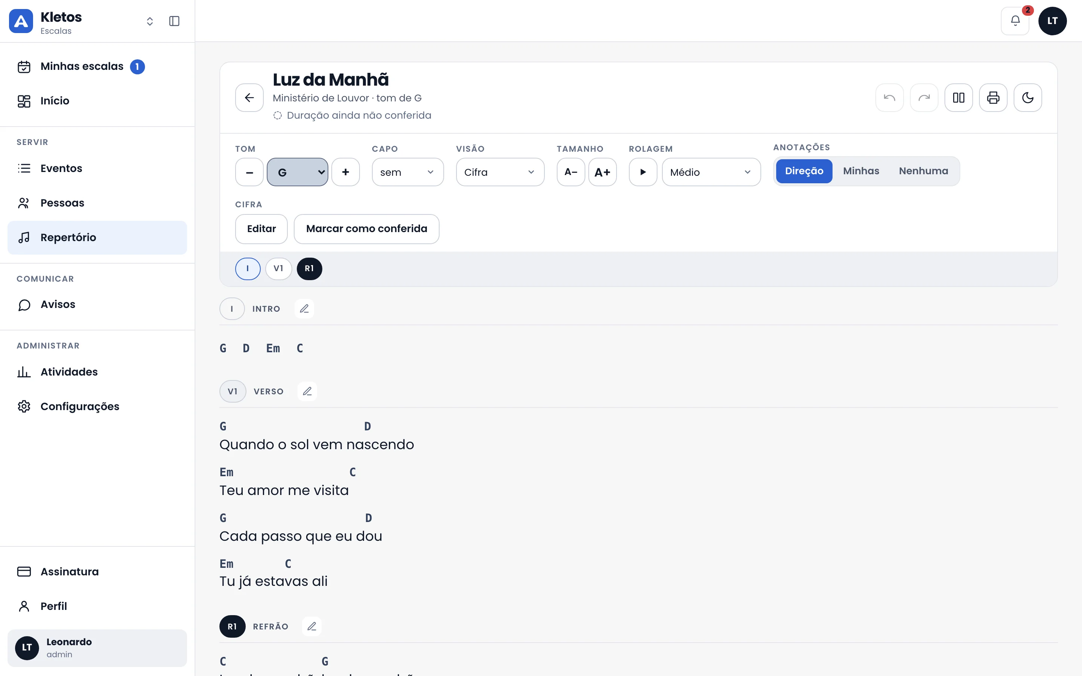Redo the change

coord(924,98)
